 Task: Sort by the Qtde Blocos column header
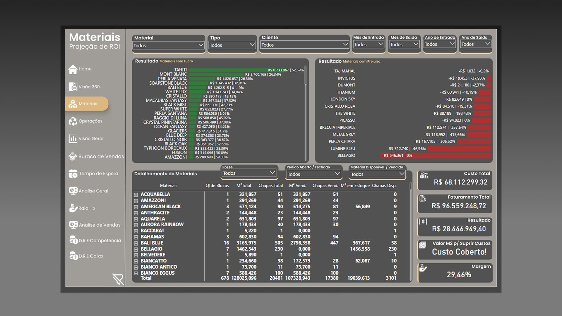point(217,186)
